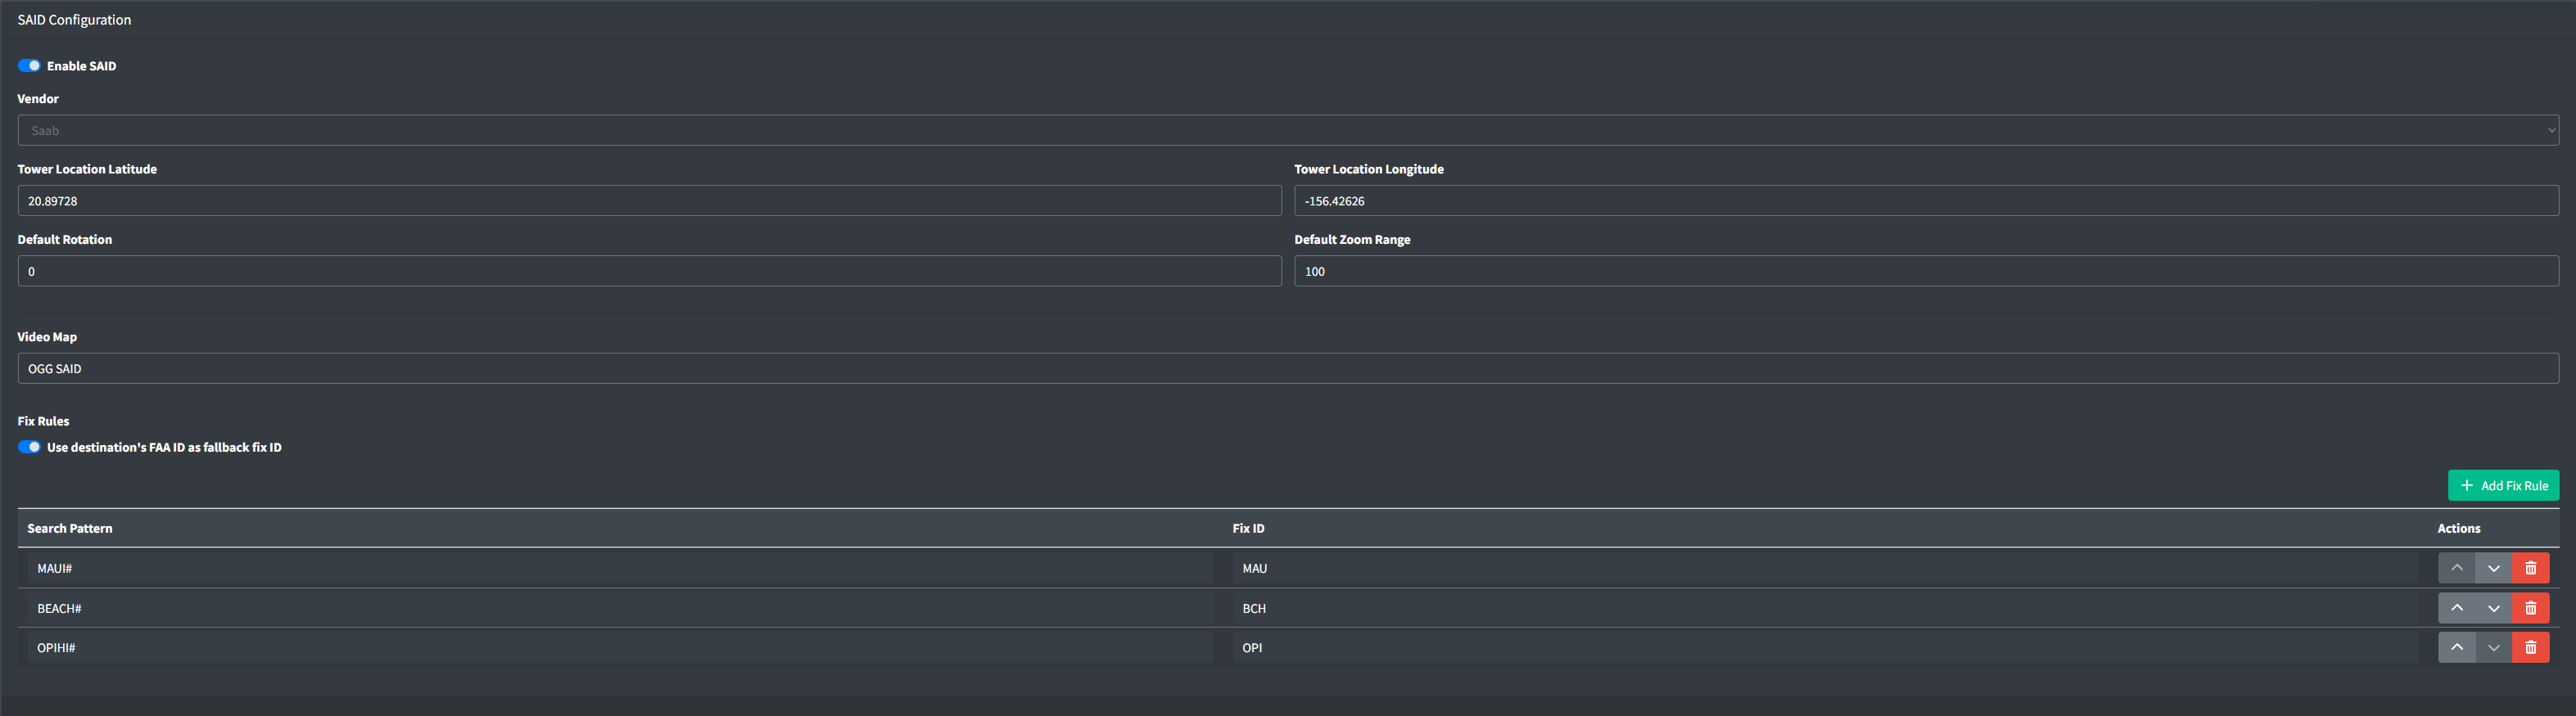Toggle the Enable SAID switch
This screenshot has height=716, width=2576.
coord(29,66)
